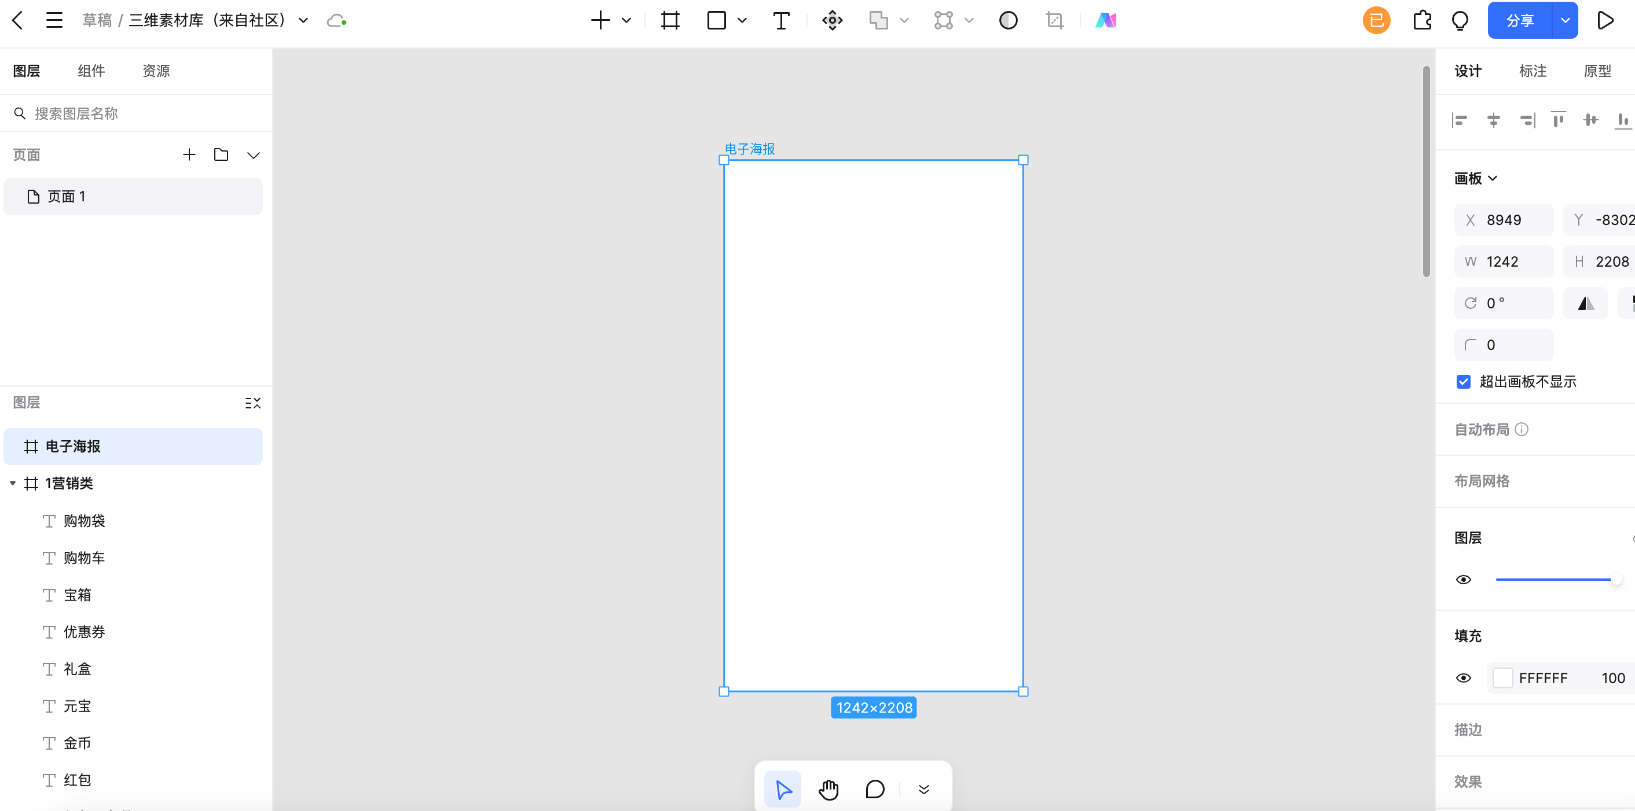Open the plugins puzzle icon
Screen dimensions: 1635x811
pos(1423,20)
